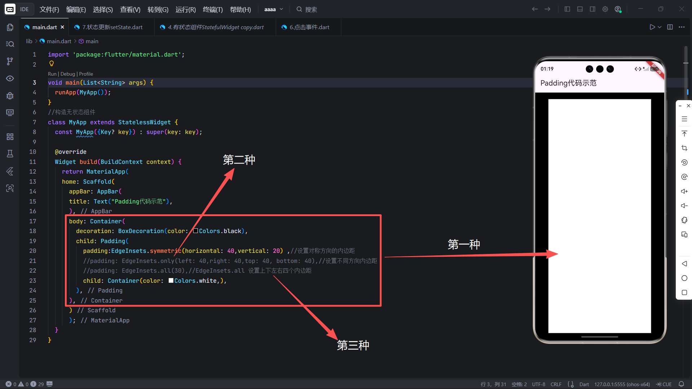Expand the aaaa project dropdown
Viewport: 692px width, 389px height.
pyautogui.click(x=274, y=9)
